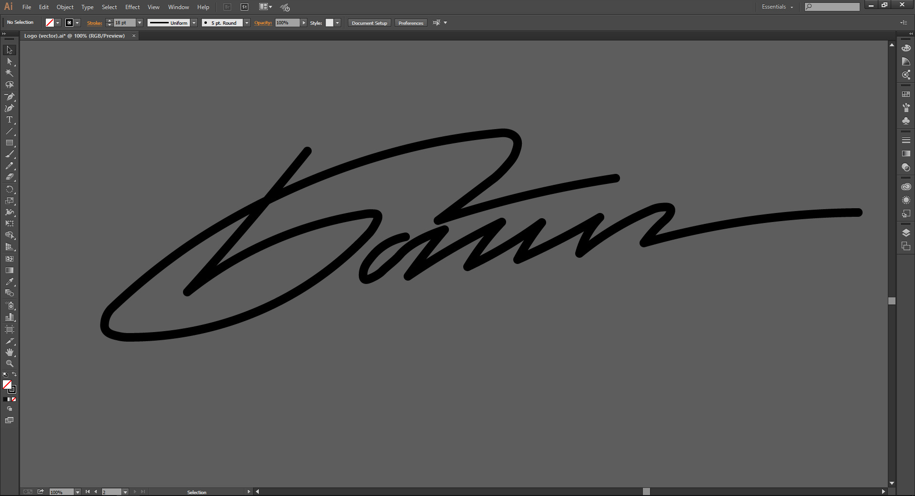Select the Rectangle tool
The image size is (915, 496).
point(10,143)
